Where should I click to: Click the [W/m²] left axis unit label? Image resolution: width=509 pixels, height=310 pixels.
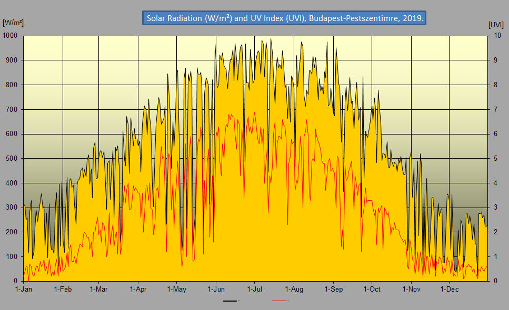pyautogui.click(x=13, y=23)
